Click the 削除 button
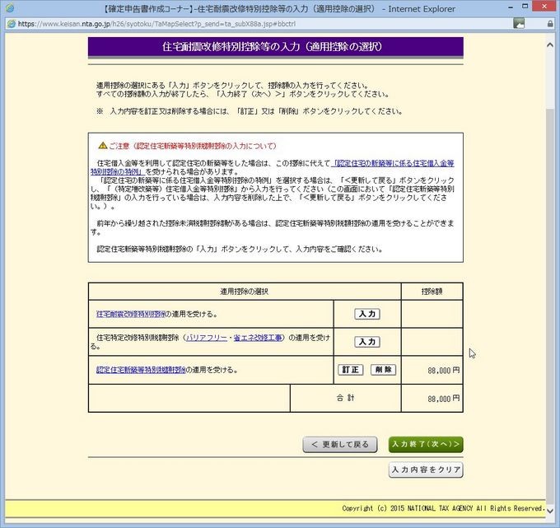560x528 pixels. (383, 370)
